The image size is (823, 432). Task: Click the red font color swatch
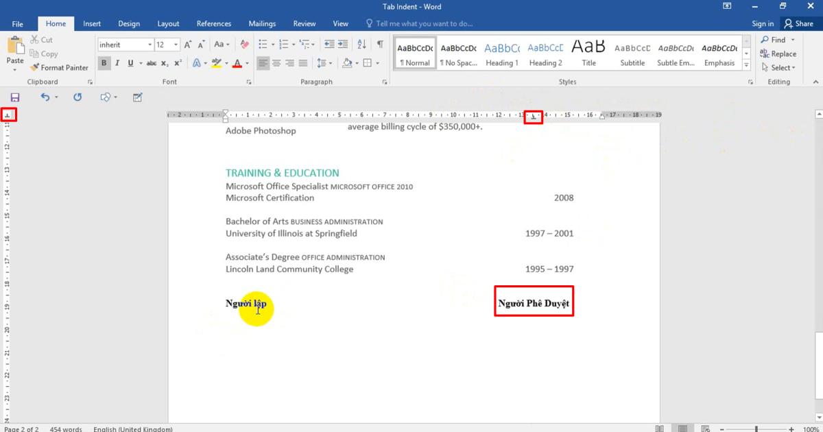(237, 63)
